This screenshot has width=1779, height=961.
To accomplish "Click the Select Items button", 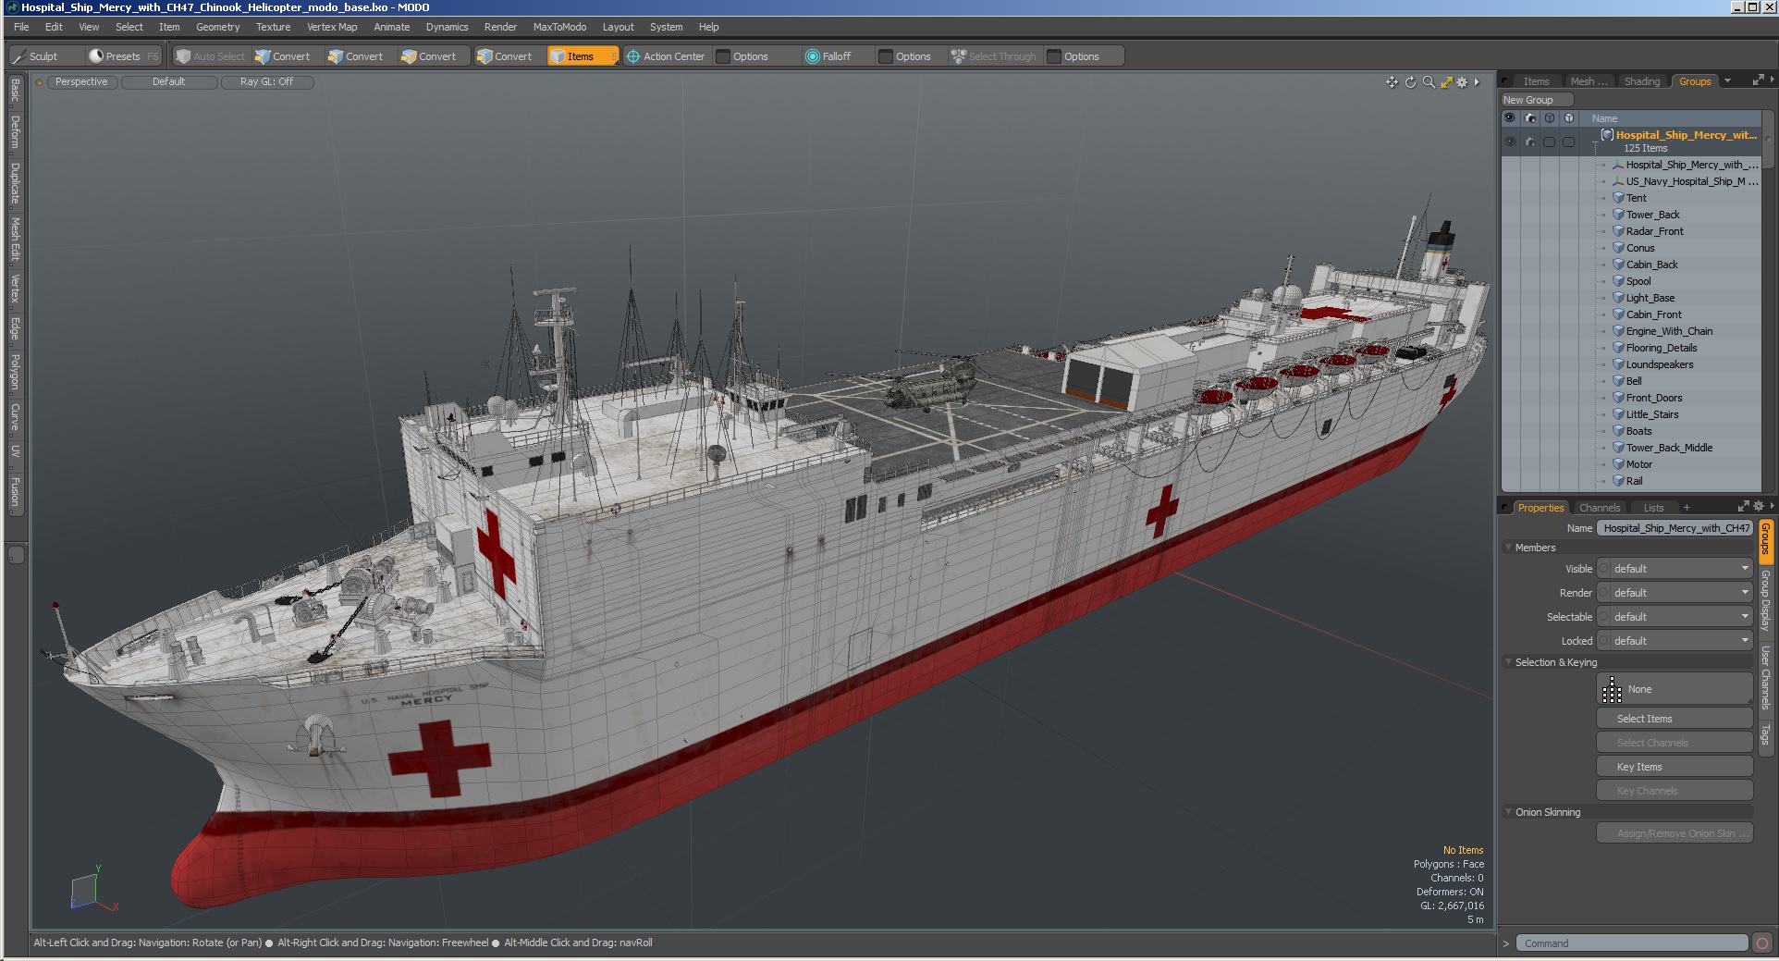I will pyautogui.click(x=1675, y=719).
